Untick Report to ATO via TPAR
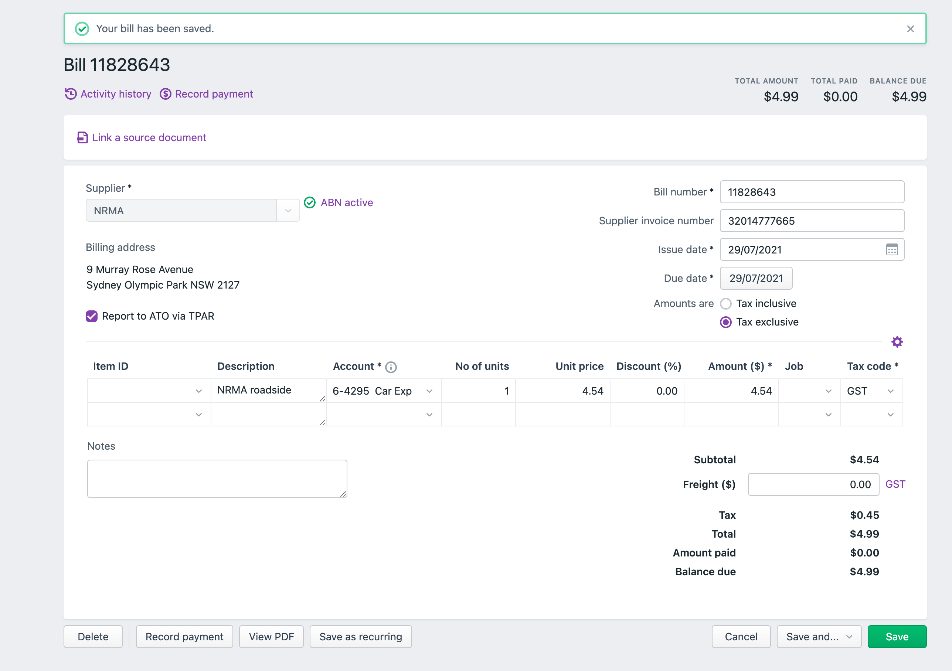This screenshot has width=952, height=671. pos(92,316)
